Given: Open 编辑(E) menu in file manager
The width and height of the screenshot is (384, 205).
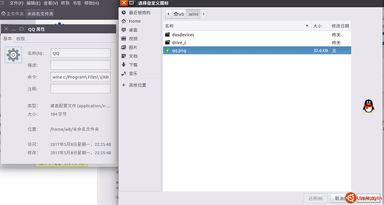Looking at the screenshot, I should point(33,3).
